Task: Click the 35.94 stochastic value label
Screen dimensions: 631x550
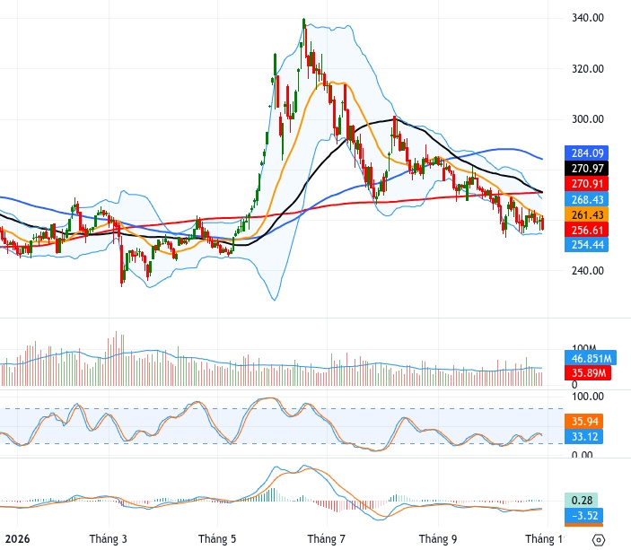Action: [584, 422]
